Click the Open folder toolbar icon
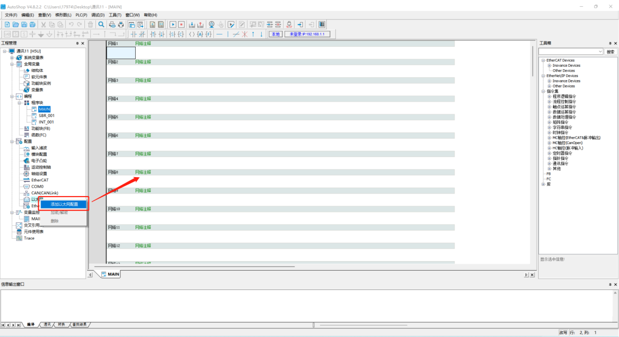Screen dimensions: 619x337 click(x=15, y=24)
